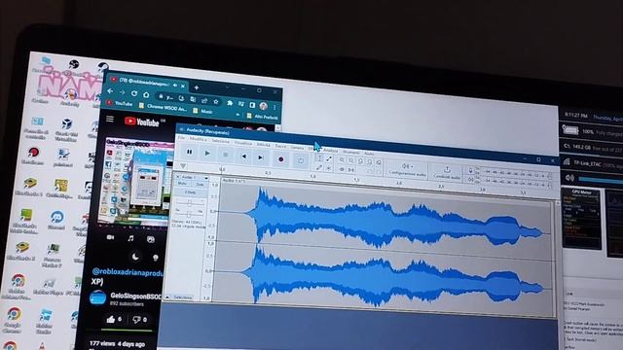Click the recording meter microphone icon
Viewport: 623px width, 350px height.
(471, 171)
